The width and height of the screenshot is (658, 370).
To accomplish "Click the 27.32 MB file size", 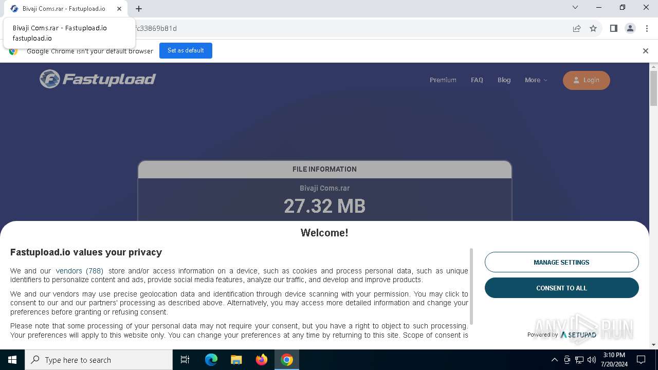I will (324, 206).
